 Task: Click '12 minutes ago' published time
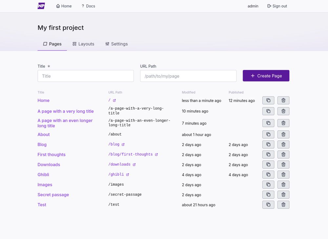pos(242,101)
